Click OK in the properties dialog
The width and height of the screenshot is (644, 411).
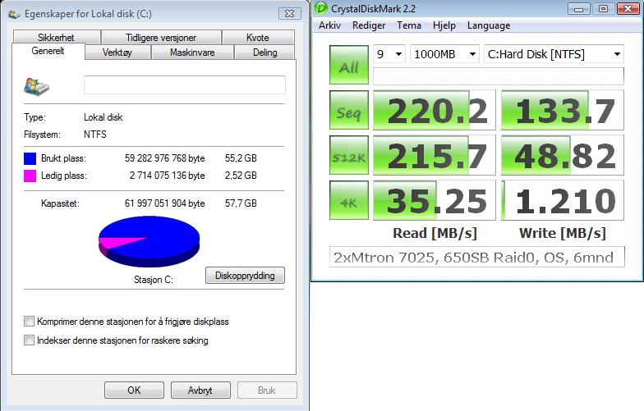pos(135,390)
